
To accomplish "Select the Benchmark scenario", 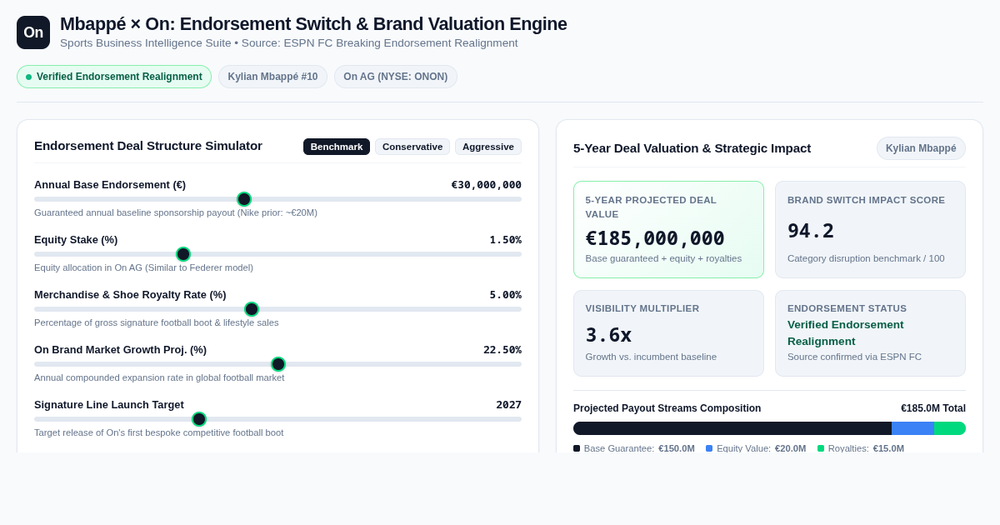I will click(337, 147).
